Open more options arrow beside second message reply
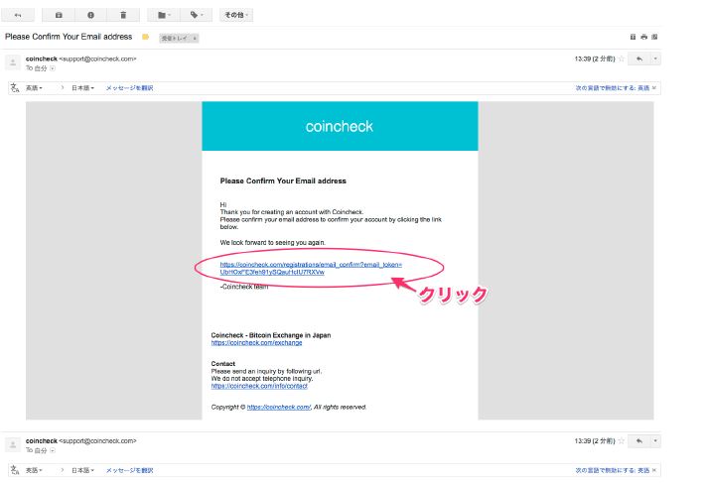The height and width of the screenshot is (483, 704). point(655,440)
